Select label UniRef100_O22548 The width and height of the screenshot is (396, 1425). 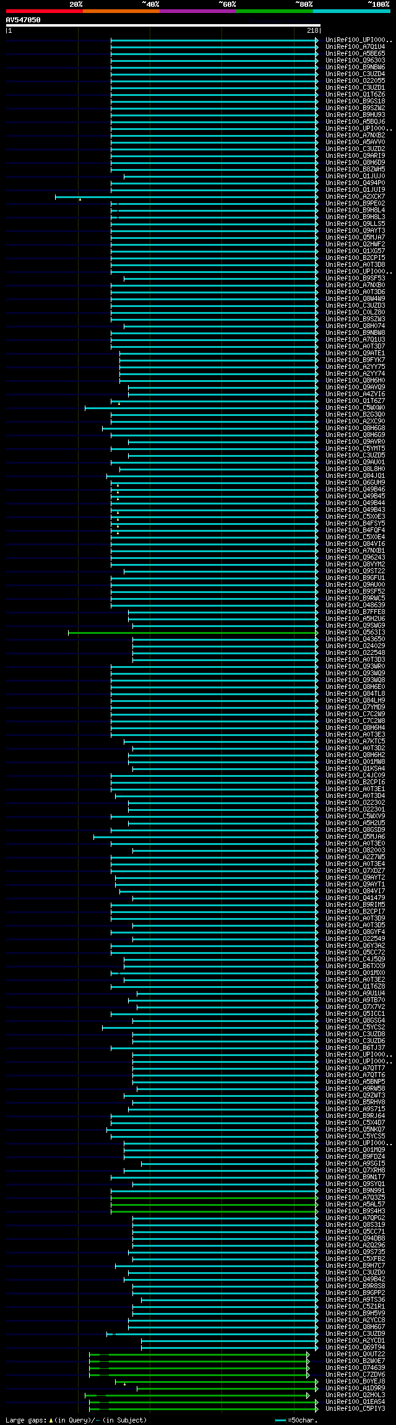355,652
